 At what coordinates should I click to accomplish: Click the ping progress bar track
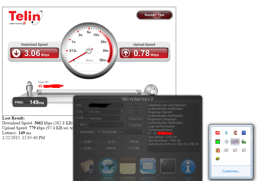click(x=89, y=92)
